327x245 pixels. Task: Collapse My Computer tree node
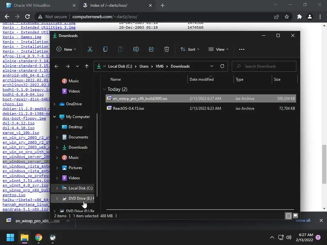(x=54, y=117)
